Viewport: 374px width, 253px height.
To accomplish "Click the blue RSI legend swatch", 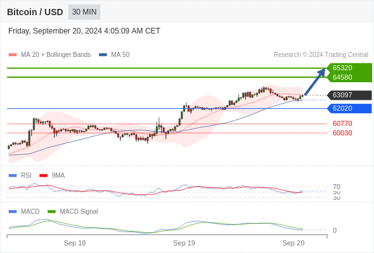I will 13,176.
